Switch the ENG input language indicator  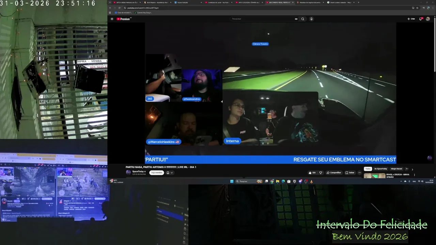[x=414, y=181]
